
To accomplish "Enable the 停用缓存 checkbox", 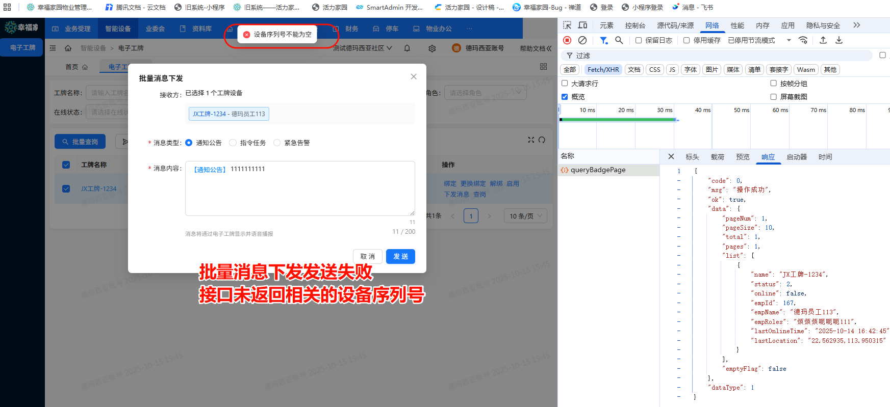I will point(686,40).
